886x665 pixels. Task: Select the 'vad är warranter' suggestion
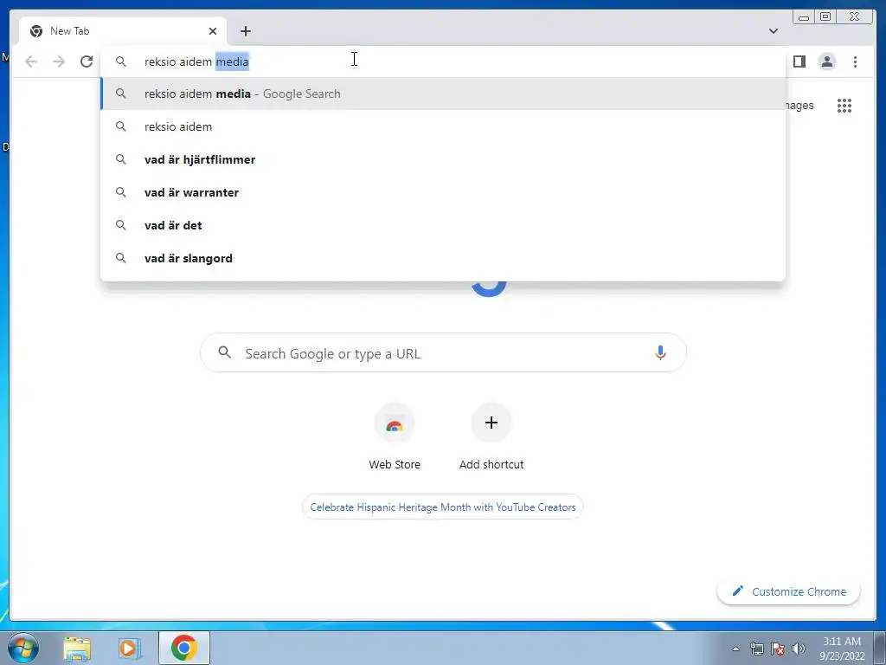(x=443, y=192)
